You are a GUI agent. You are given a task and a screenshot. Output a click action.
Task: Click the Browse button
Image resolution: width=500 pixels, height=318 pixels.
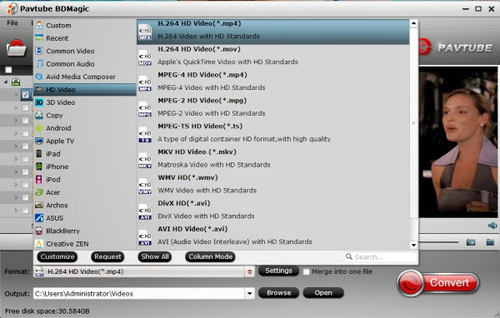278,293
